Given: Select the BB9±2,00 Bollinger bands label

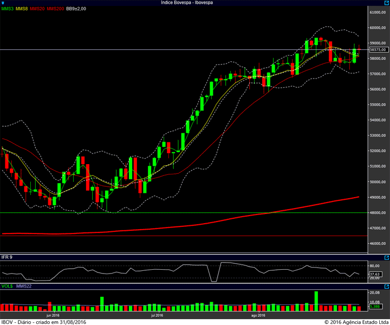Looking at the screenshot, I should (x=76, y=9).
